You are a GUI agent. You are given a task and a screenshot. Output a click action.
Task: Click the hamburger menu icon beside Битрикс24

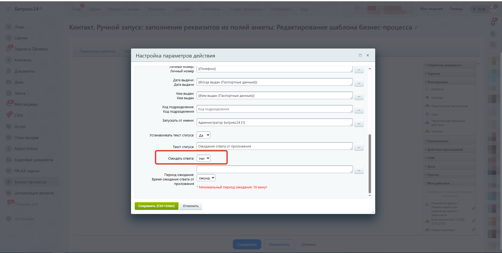9,9
